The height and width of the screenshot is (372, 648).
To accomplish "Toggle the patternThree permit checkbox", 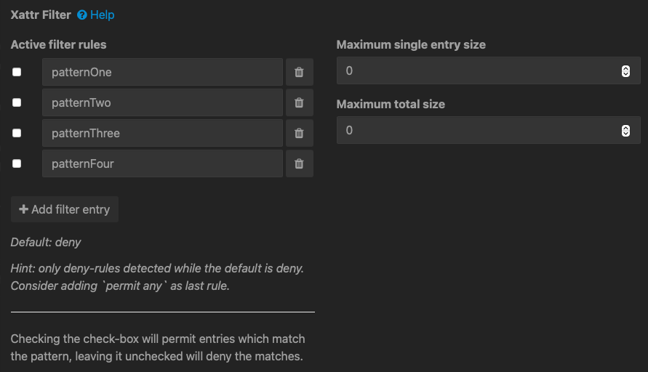I will [x=17, y=133].
